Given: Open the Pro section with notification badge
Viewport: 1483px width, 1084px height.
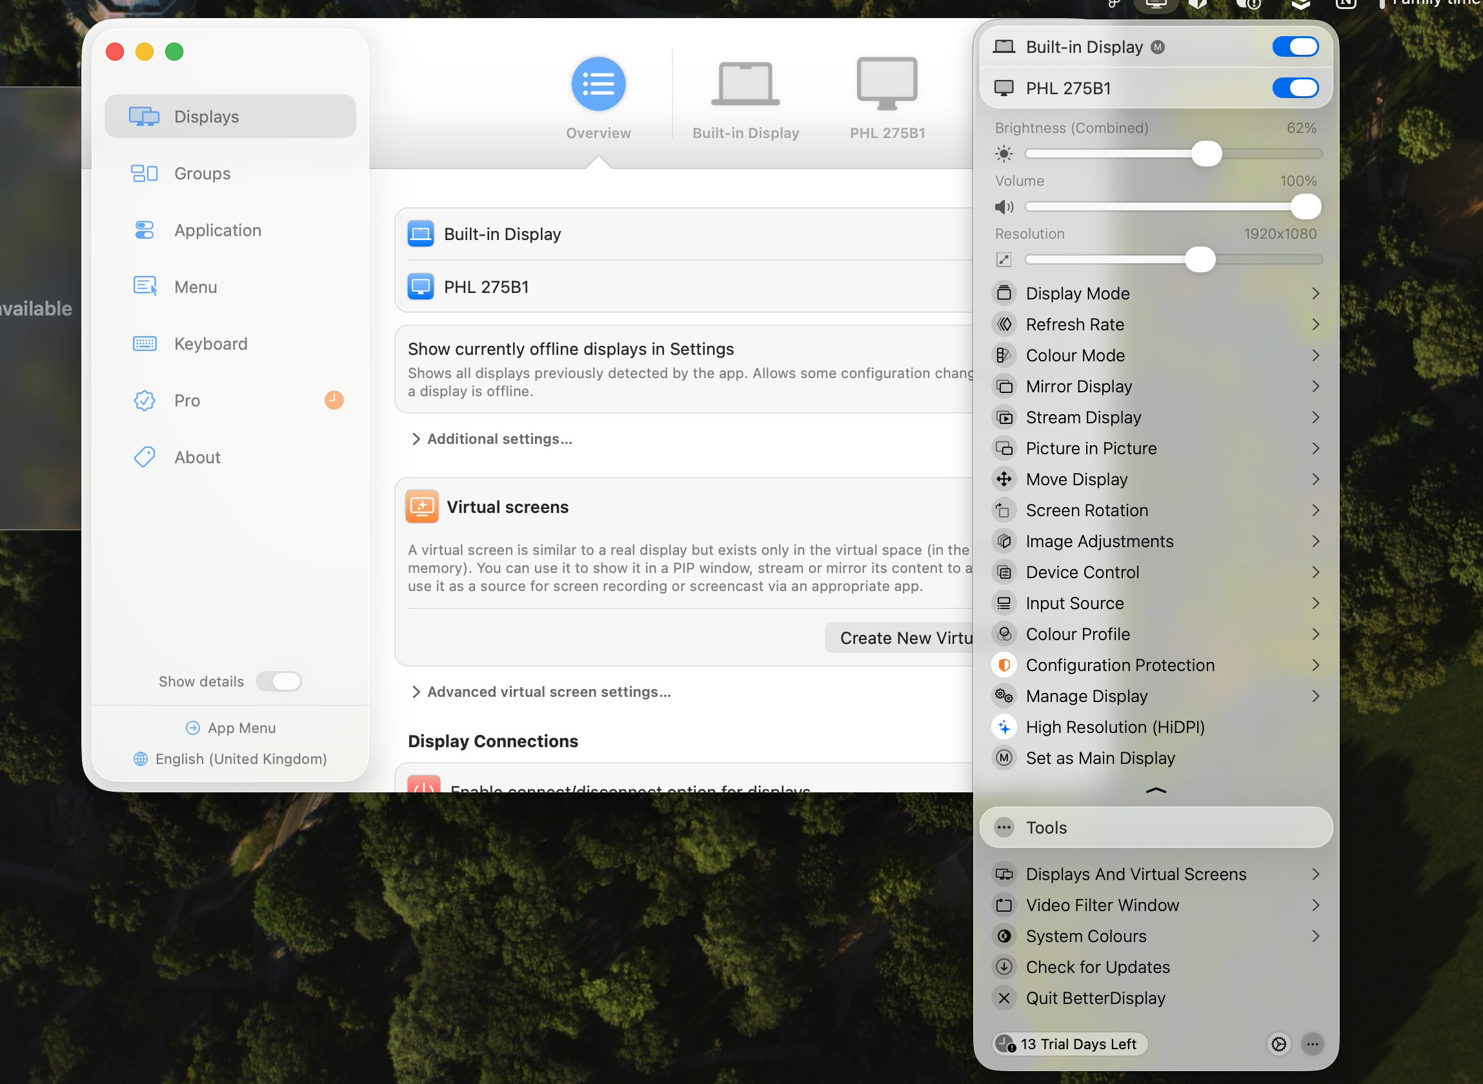Looking at the screenshot, I should (187, 400).
